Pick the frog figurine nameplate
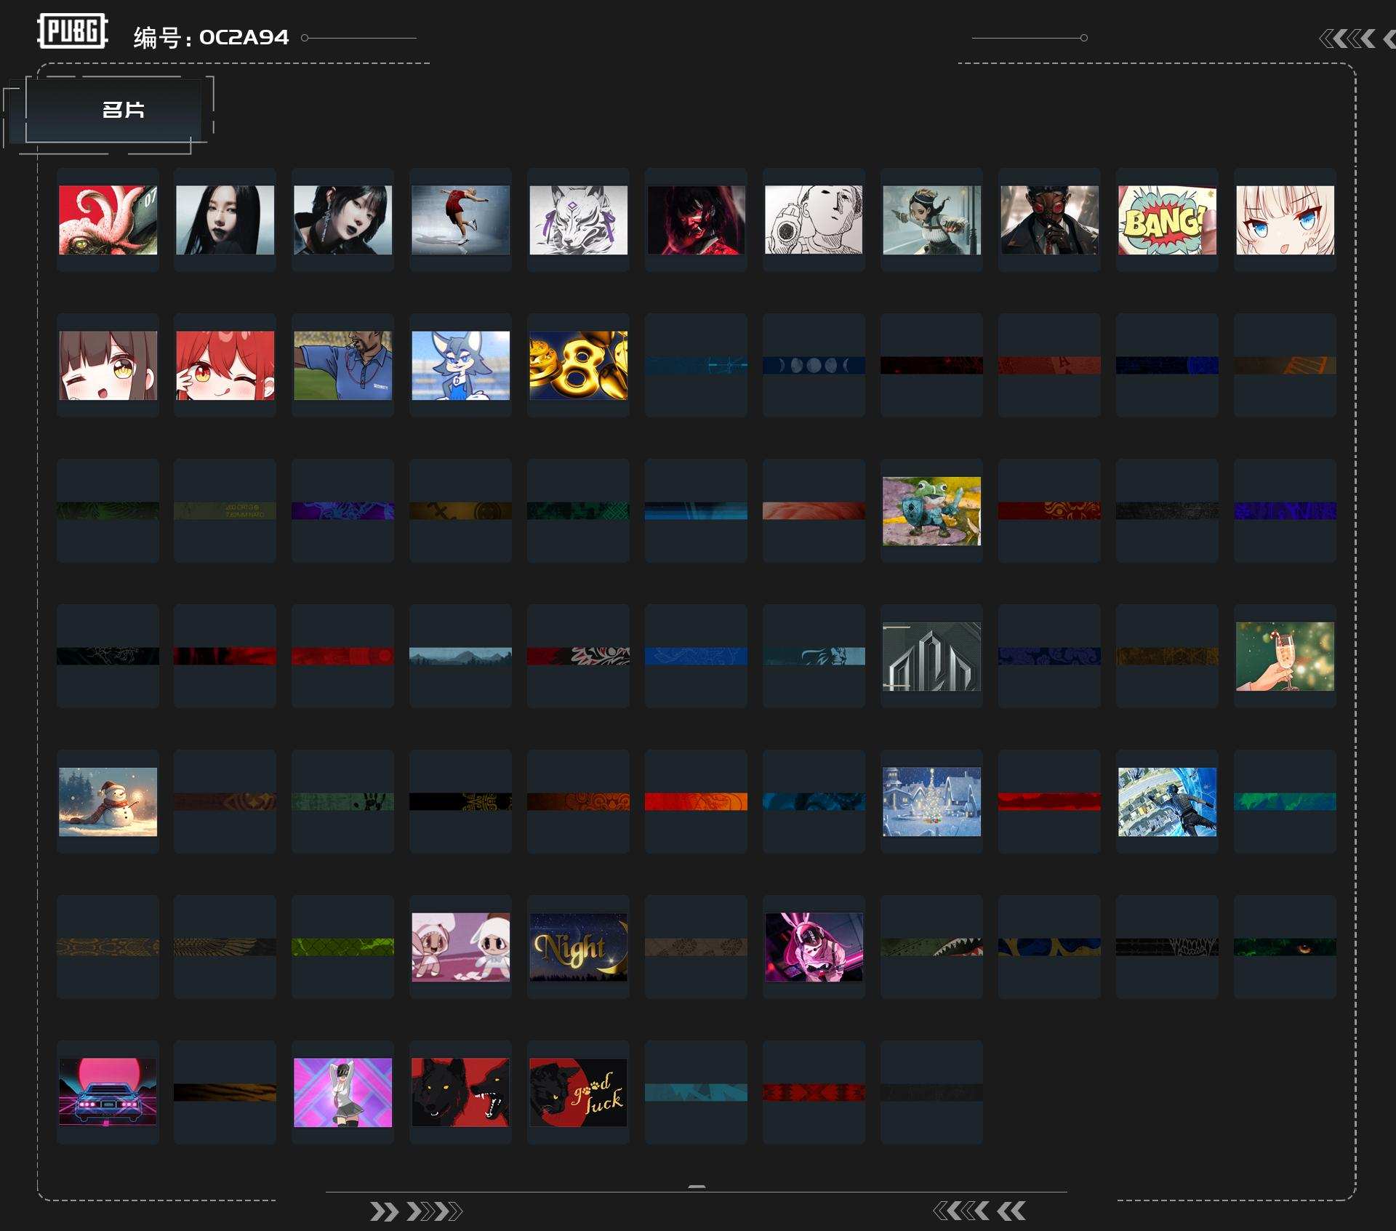The image size is (1396, 1231). 931,510
